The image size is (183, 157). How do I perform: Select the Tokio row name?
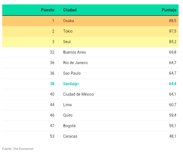[x=68, y=31]
